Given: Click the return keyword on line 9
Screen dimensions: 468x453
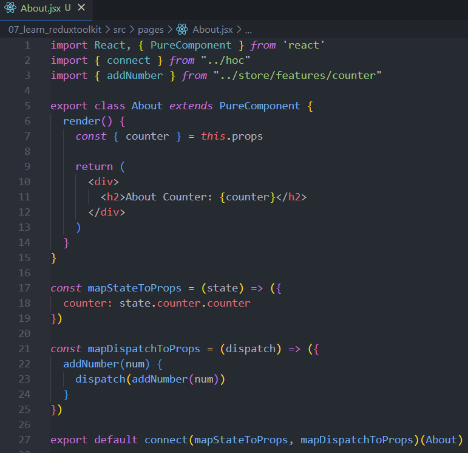Looking at the screenshot, I should click(94, 166).
